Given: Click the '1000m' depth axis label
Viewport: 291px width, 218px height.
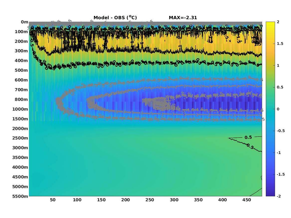Looking at the screenshot, I should click(x=20, y=109).
